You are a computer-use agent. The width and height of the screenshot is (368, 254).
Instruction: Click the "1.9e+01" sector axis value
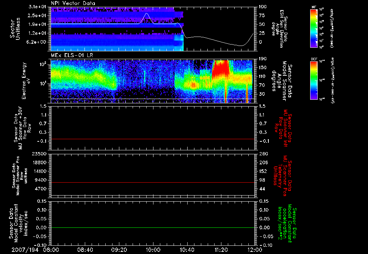point(37,24)
